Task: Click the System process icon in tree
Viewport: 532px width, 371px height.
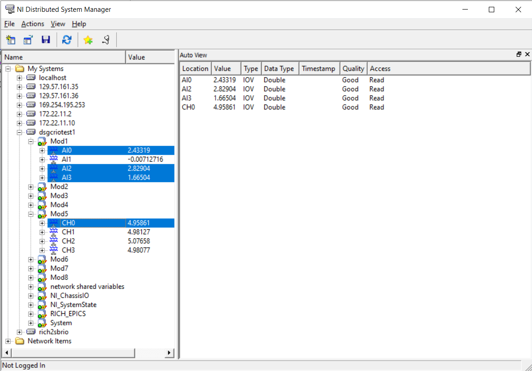Action: click(42, 323)
